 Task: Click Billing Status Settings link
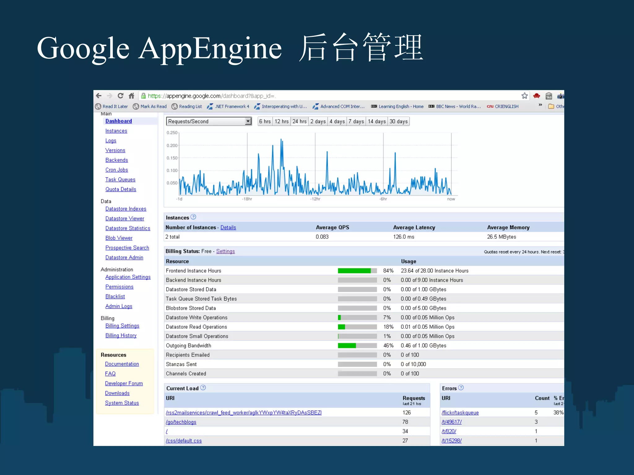coord(225,251)
